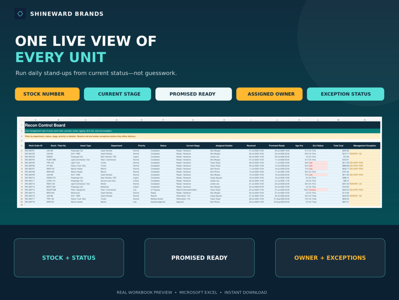Click the 'ONE LIVE VIEW OF' headline
This screenshot has width=399, height=300.
86,41
